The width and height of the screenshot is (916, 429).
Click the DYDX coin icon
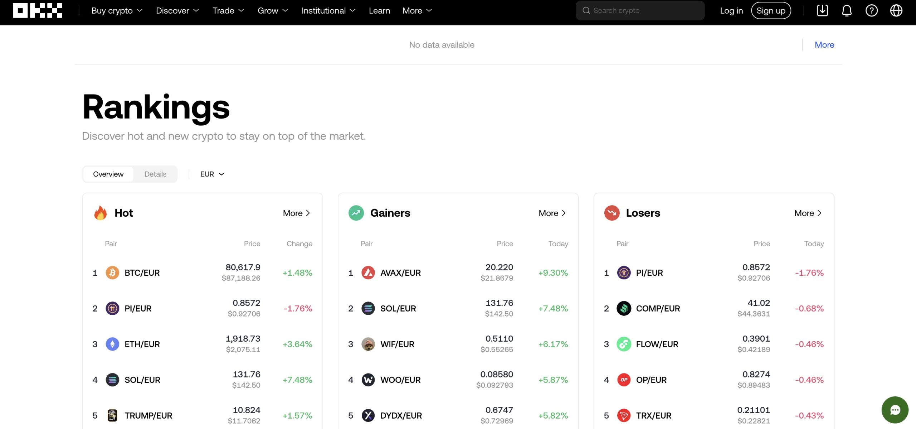368,415
